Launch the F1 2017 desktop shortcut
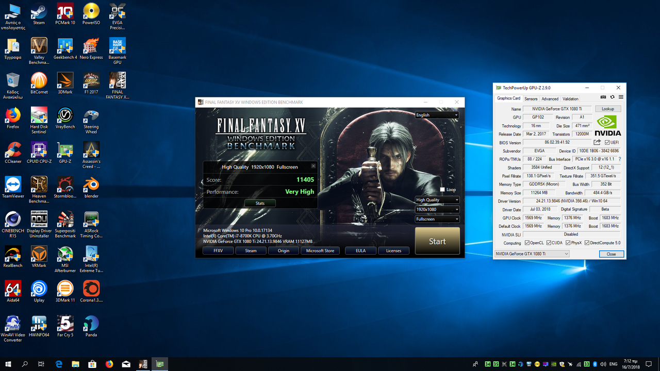Screen dimensions: 660x371 91,83
